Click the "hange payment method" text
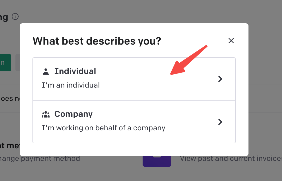 [40, 159]
